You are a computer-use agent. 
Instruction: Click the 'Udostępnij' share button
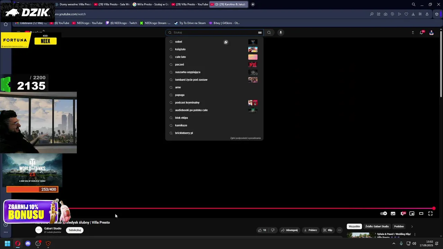[x=289, y=230]
